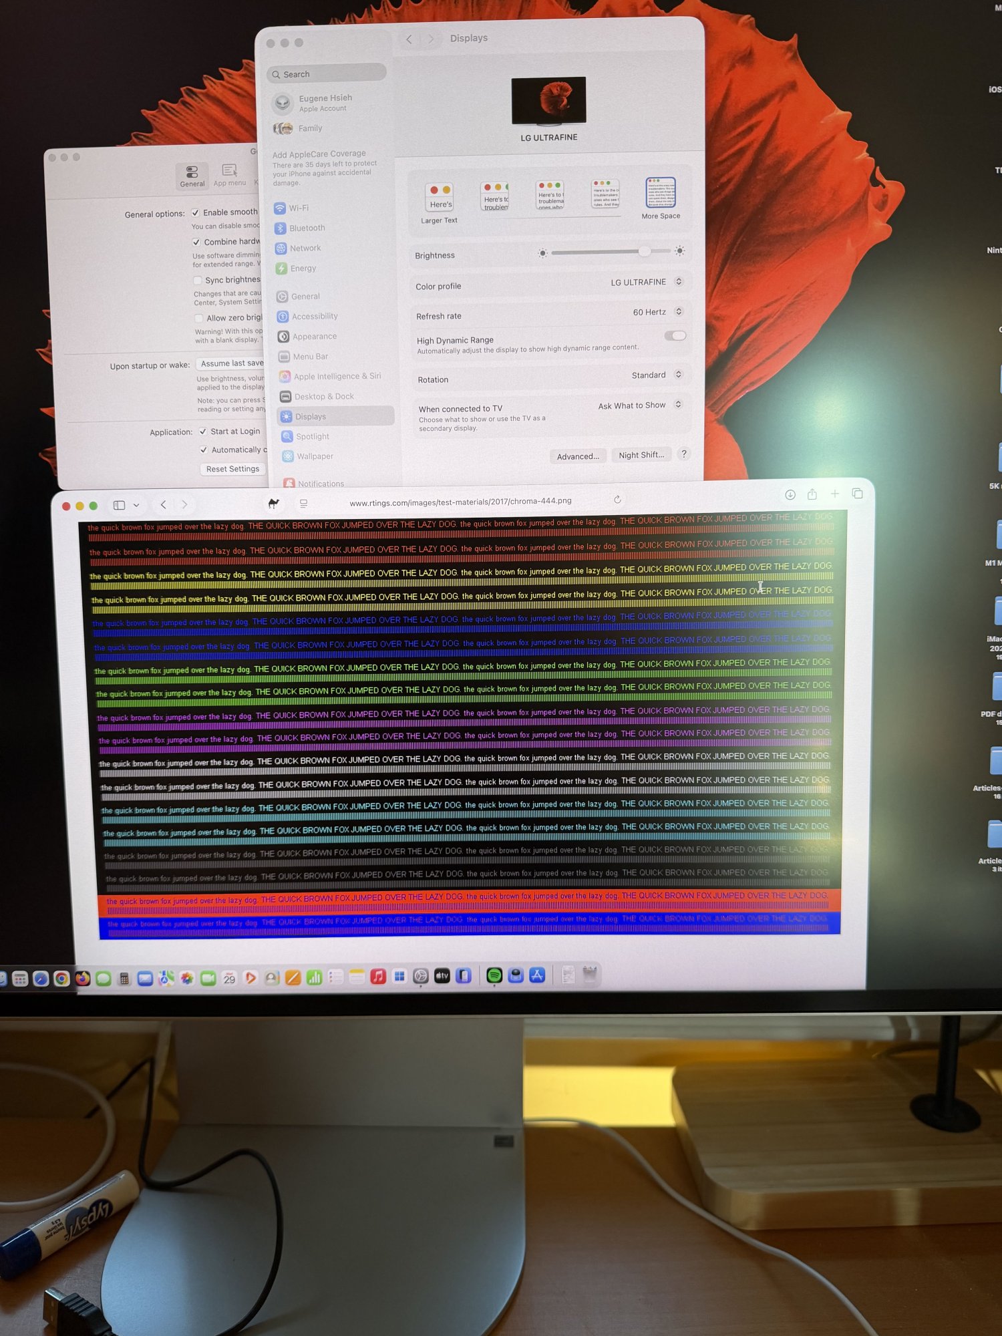Open Calendar showing 29 in Dock
The image size is (1002, 1336).
[229, 979]
